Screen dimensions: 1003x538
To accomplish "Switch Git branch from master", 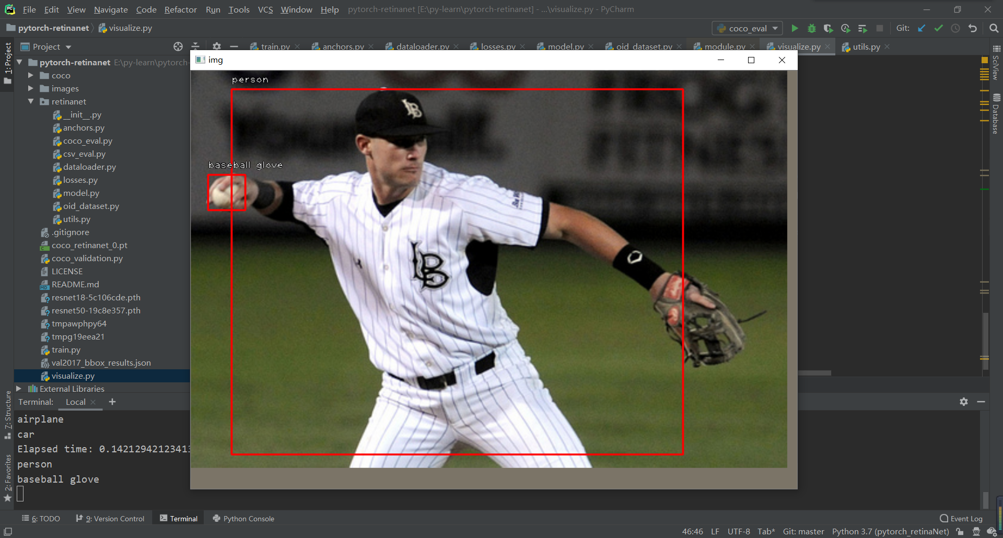I will tap(803, 532).
